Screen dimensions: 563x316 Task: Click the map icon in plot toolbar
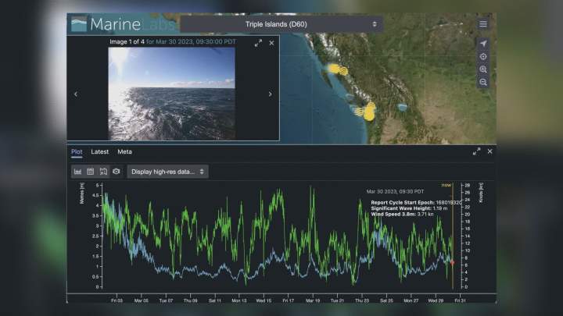(x=103, y=171)
